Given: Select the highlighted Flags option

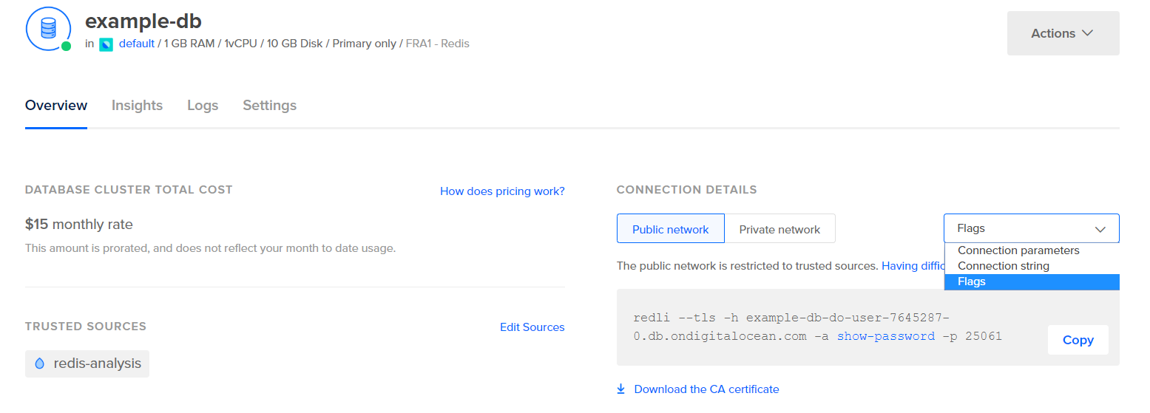Looking at the screenshot, I should 1031,281.
